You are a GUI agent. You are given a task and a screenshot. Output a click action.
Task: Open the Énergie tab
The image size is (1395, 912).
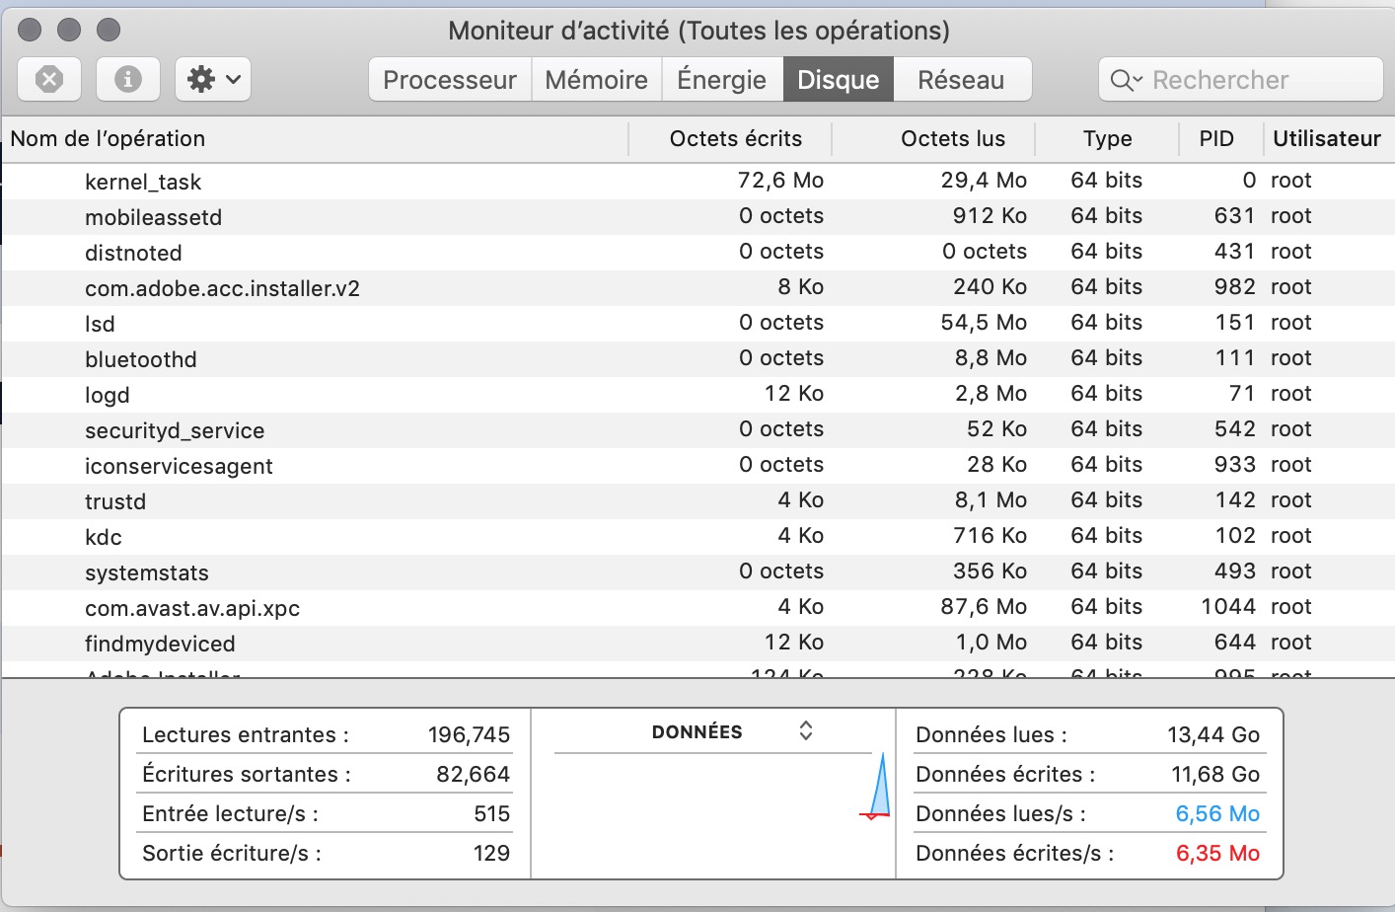tap(721, 80)
